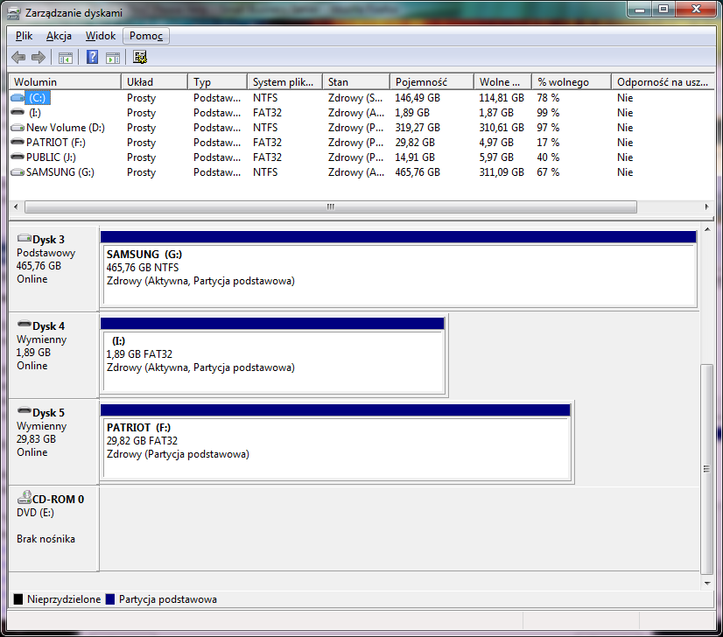Select the PATRIOT (F:) partition block

click(336, 442)
